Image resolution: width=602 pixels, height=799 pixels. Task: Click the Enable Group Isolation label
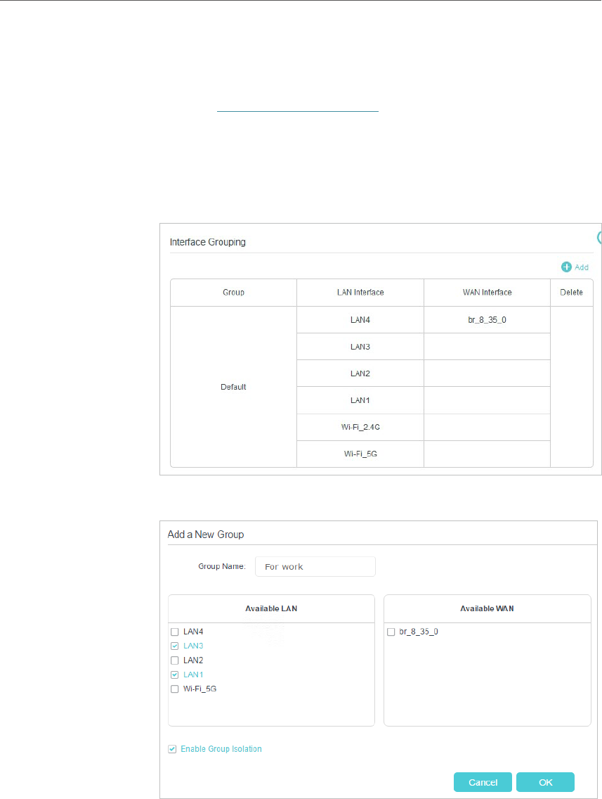(221, 749)
